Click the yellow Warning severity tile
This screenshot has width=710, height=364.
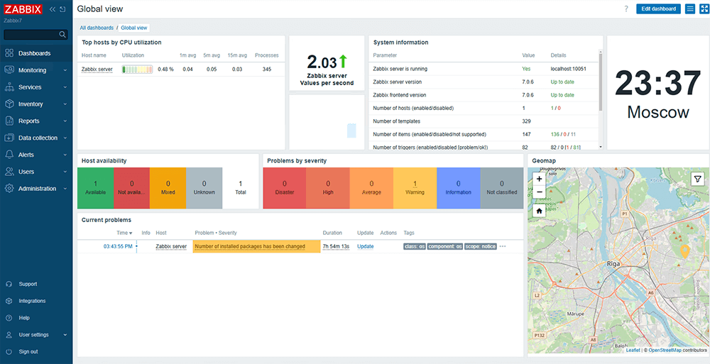415,188
